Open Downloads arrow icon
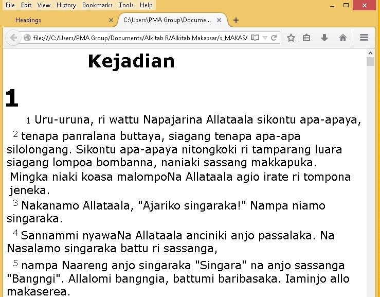 pos(324,38)
